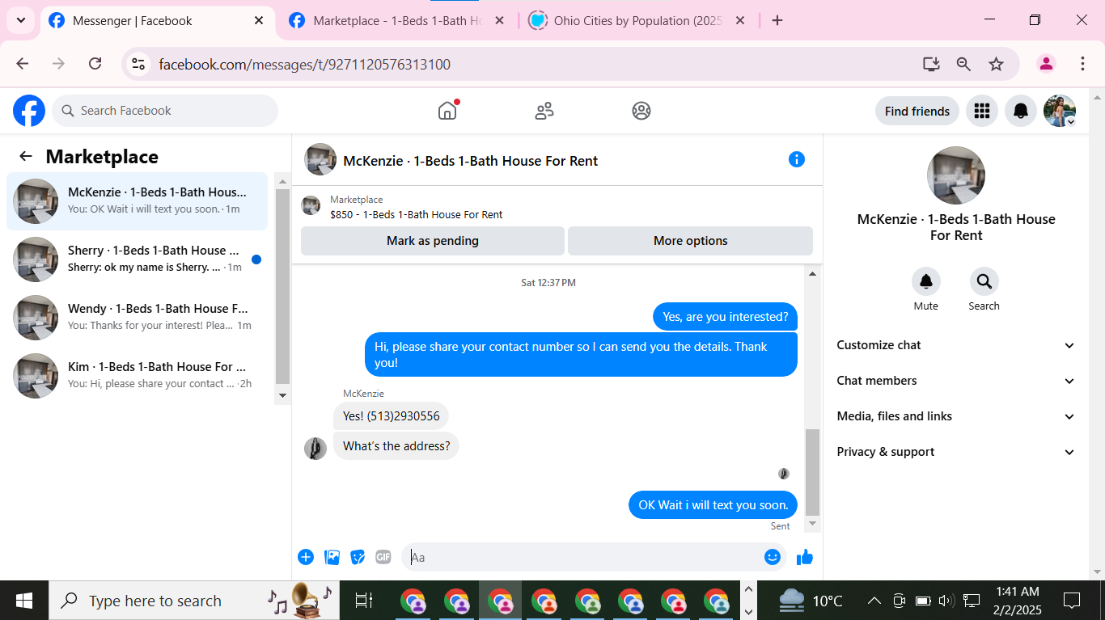Open the Groups icon in Facebook's top navigation
1105x620 pixels.
641,111
